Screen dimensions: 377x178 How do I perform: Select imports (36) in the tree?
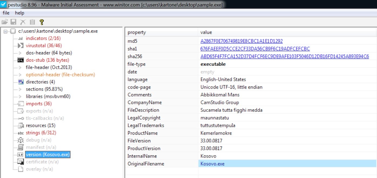coord(39,104)
